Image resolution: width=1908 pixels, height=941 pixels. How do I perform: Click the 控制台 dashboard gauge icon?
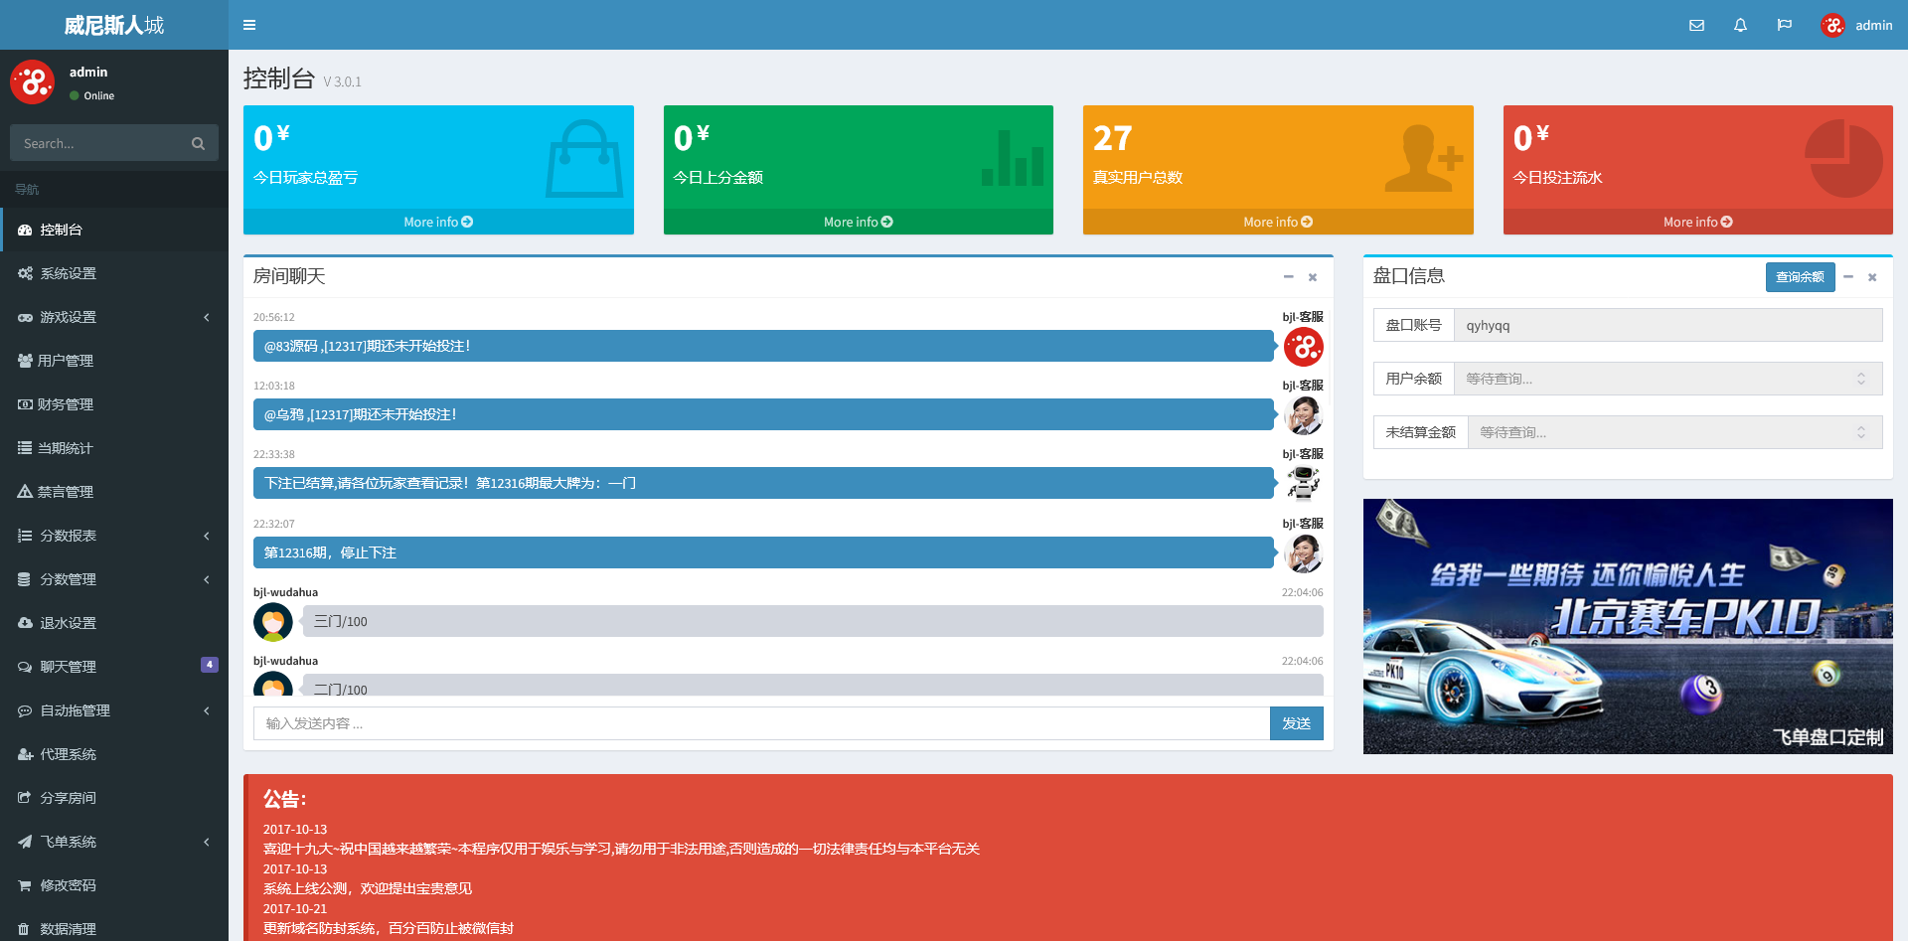(25, 230)
